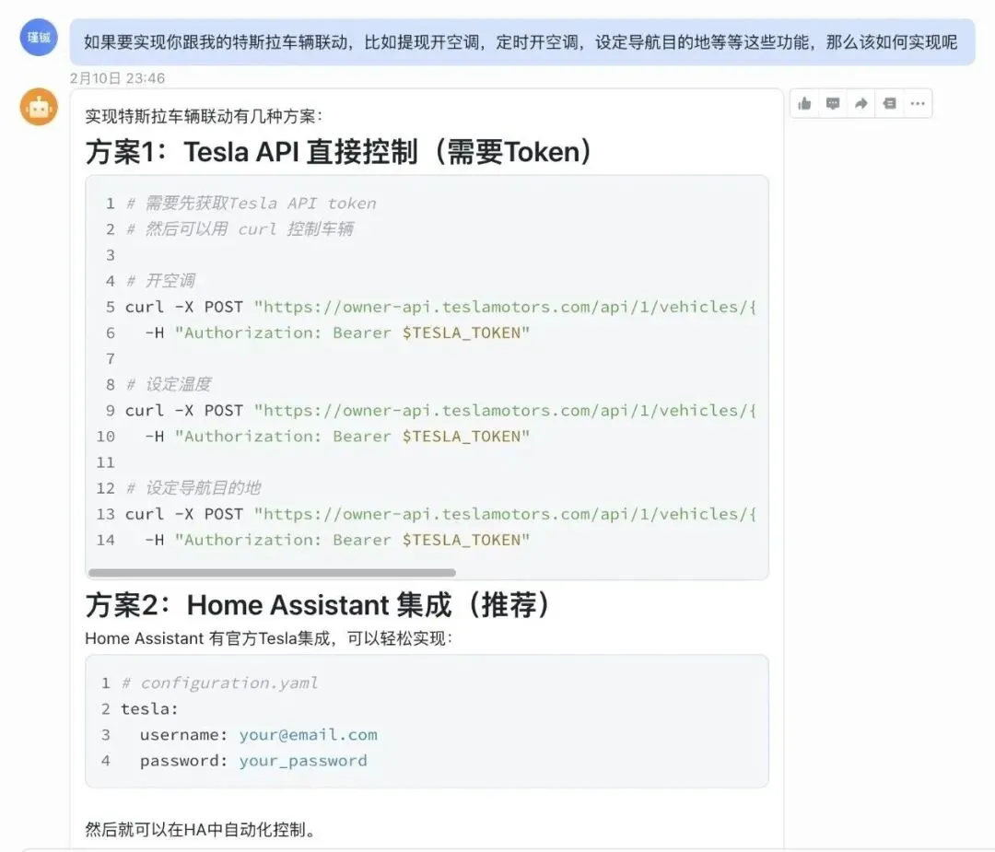Screen dimensions: 995x852
Task: Click the configuration.yaml comment line
Action: pyautogui.click(x=219, y=683)
